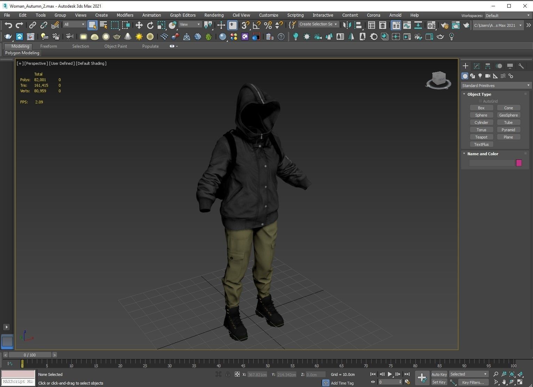Create a Teapot primitive
Screen dimensions: 533x387
[x=481, y=137]
